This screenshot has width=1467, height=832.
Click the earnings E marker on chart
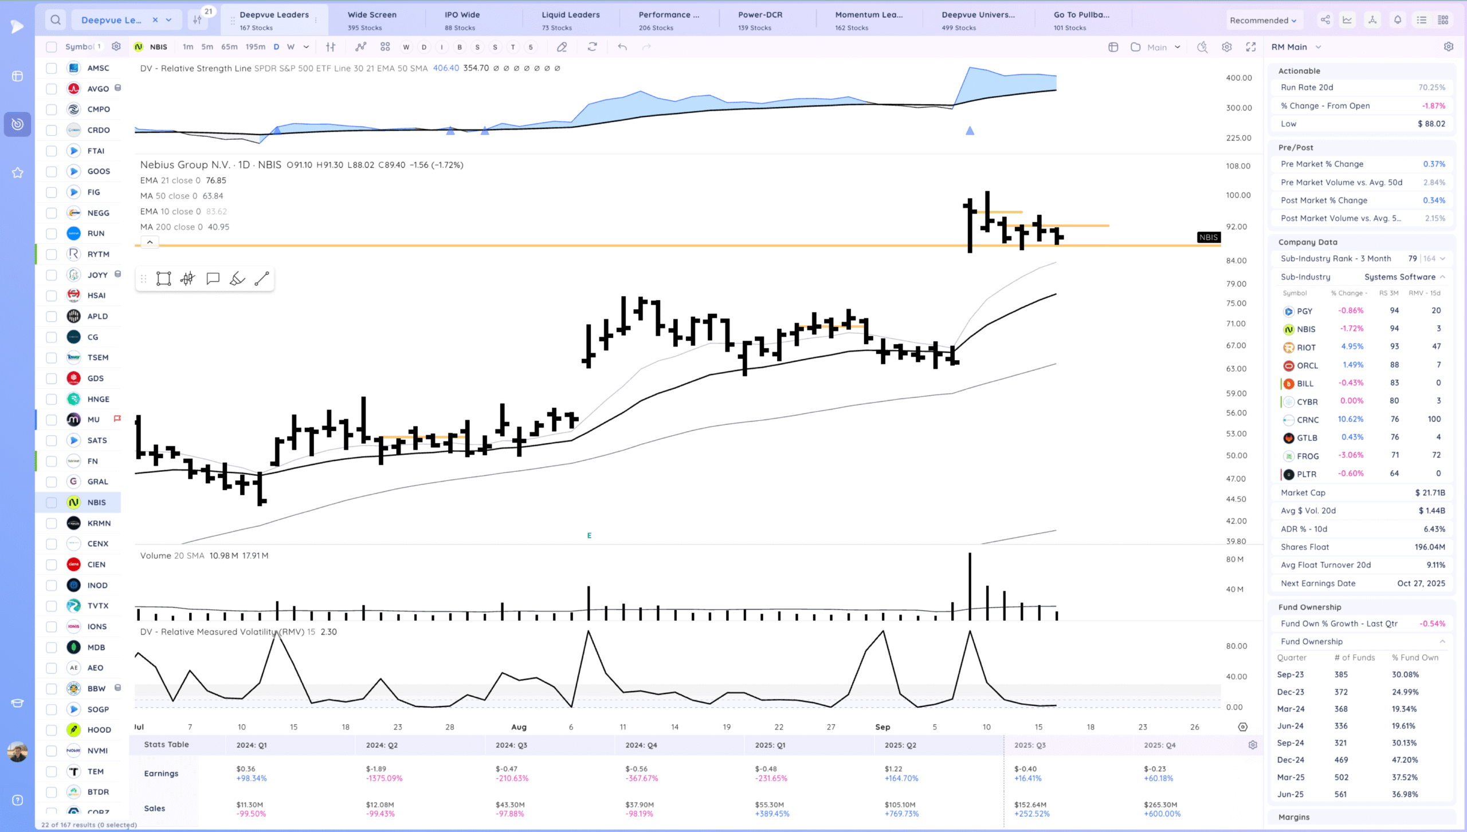tap(589, 535)
